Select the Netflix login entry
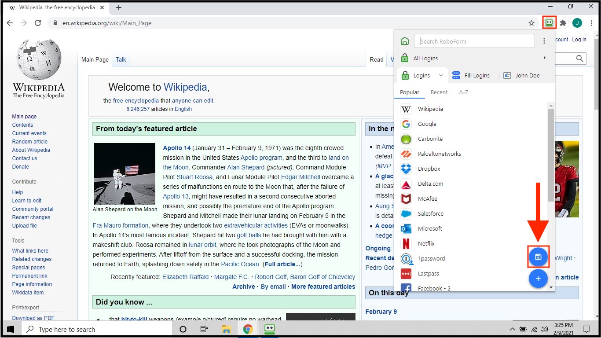The height and width of the screenshot is (338, 601). tap(426, 243)
